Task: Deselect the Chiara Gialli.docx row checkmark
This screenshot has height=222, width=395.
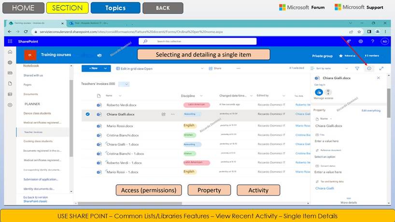Action: pyautogui.click(x=87, y=114)
